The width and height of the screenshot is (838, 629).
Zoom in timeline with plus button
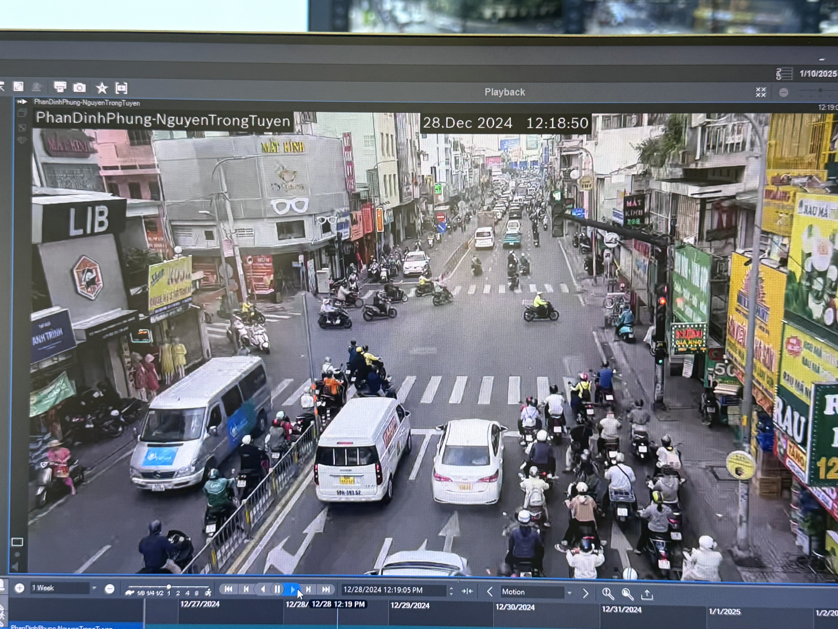pos(19,588)
